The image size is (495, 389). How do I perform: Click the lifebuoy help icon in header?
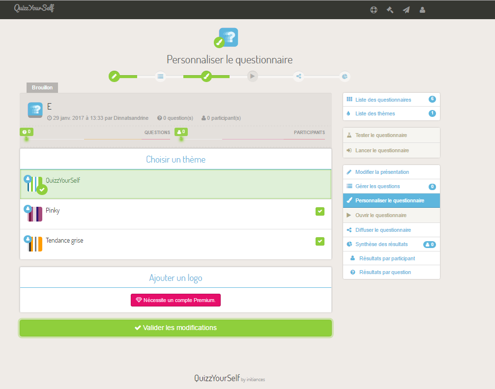click(x=374, y=10)
